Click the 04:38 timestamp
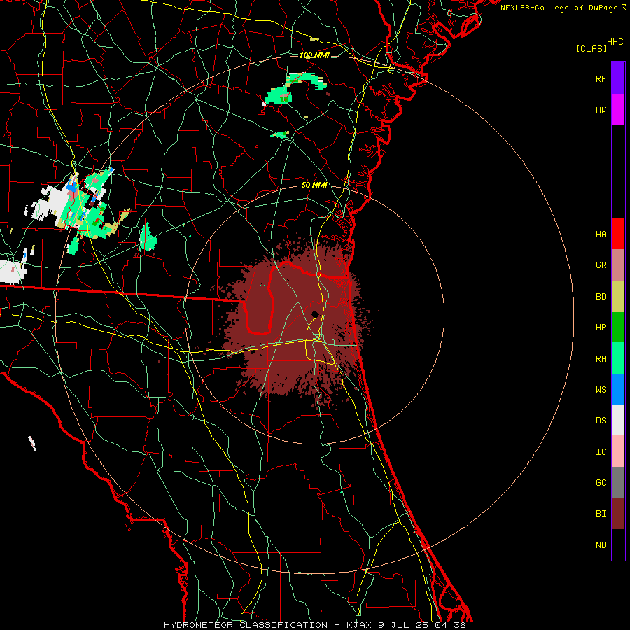This screenshot has height=630, width=630. 450,625
